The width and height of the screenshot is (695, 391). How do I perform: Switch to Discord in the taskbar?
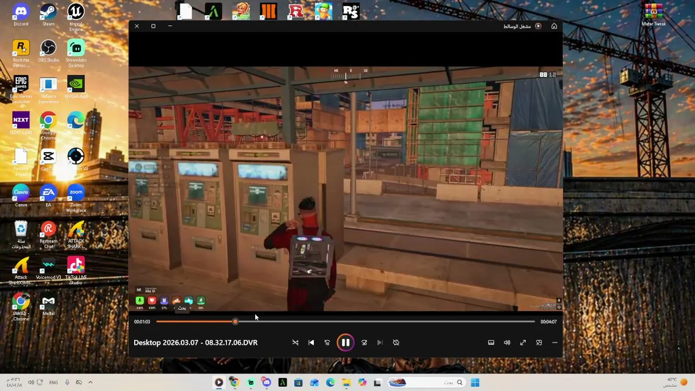tap(267, 382)
